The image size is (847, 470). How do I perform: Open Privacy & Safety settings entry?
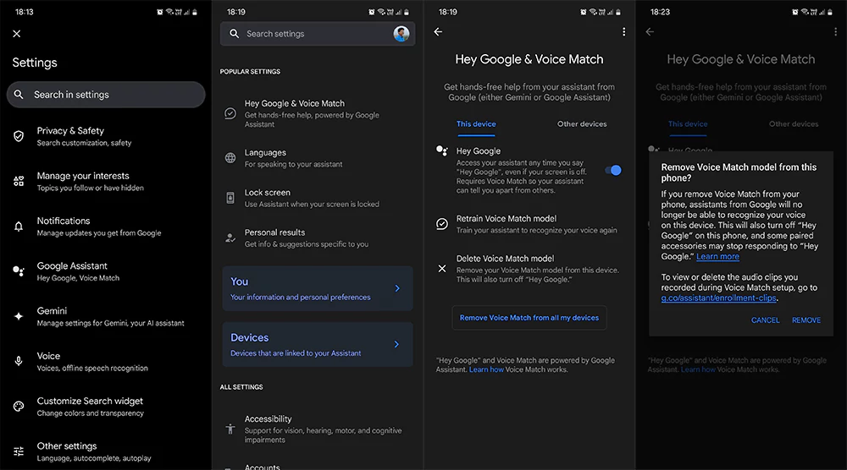coord(106,136)
